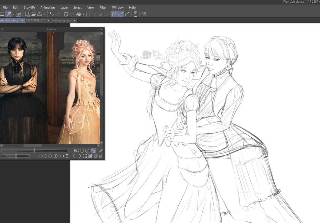This screenshot has width=320, height=223.
Task: Open the Select menu
Action: (78, 7)
